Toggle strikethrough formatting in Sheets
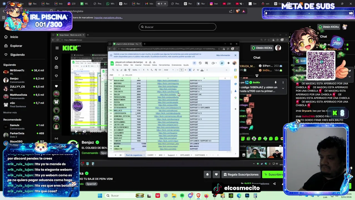 tap(198, 70)
